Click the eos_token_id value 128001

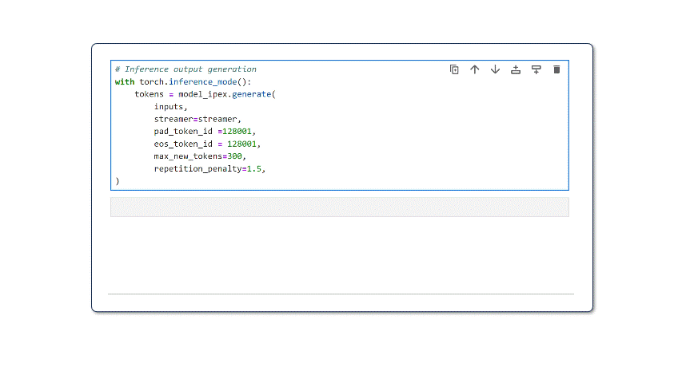(243, 144)
